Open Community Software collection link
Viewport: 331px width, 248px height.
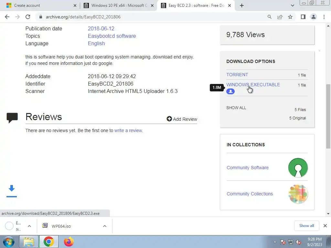[x=247, y=168]
